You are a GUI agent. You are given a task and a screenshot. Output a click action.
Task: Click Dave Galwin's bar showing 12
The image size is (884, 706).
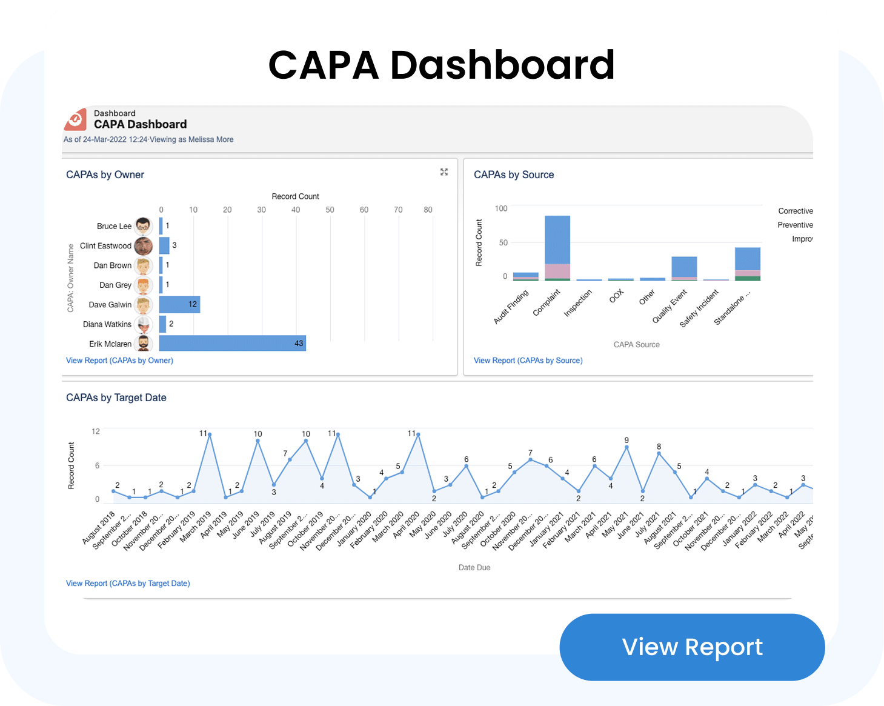(x=179, y=305)
